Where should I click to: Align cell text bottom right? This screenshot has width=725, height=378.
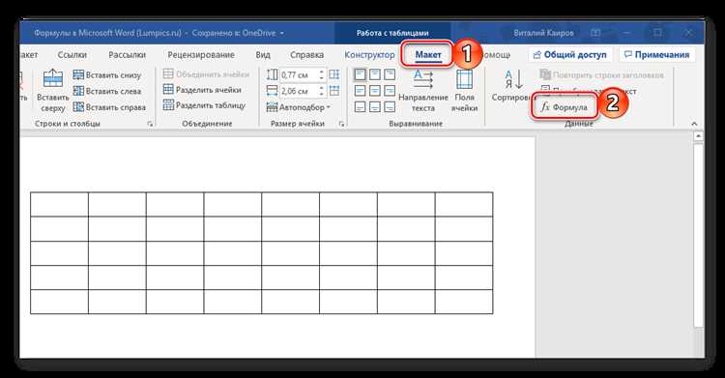(390, 107)
